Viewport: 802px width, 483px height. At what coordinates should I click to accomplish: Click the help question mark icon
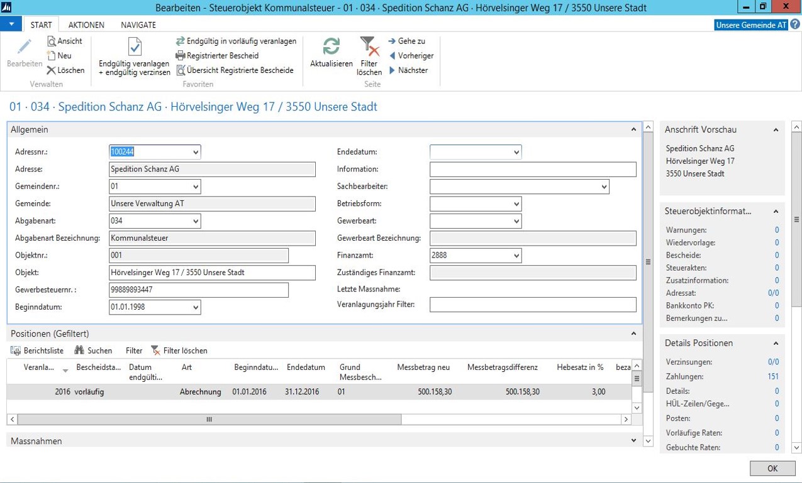click(x=795, y=25)
